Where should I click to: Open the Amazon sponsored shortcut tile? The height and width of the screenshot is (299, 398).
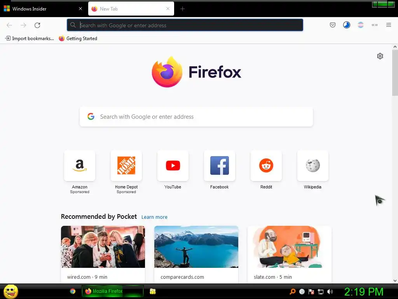pos(79,165)
